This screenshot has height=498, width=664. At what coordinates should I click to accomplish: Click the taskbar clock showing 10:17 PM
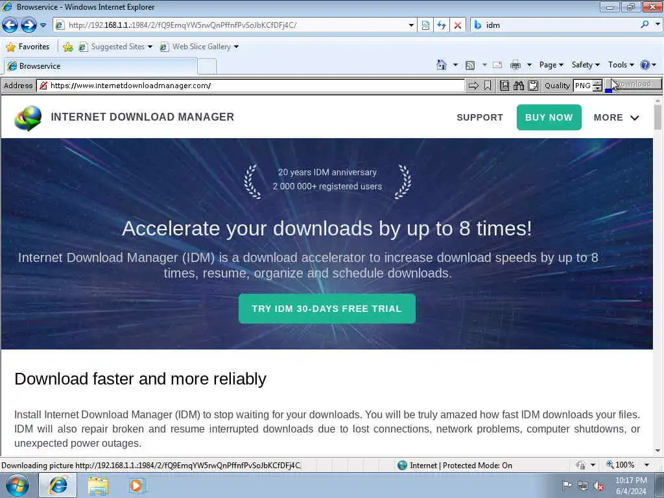(x=631, y=486)
